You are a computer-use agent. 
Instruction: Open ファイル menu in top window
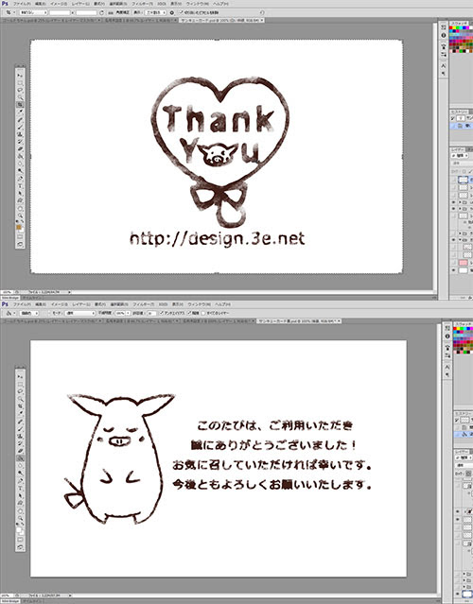(x=22, y=4)
